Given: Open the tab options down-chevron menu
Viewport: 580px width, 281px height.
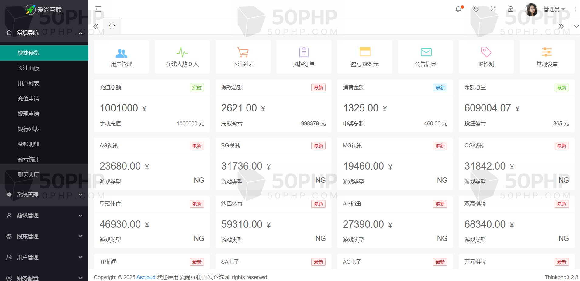Looking at the screenshot, I should pos(576,26).
